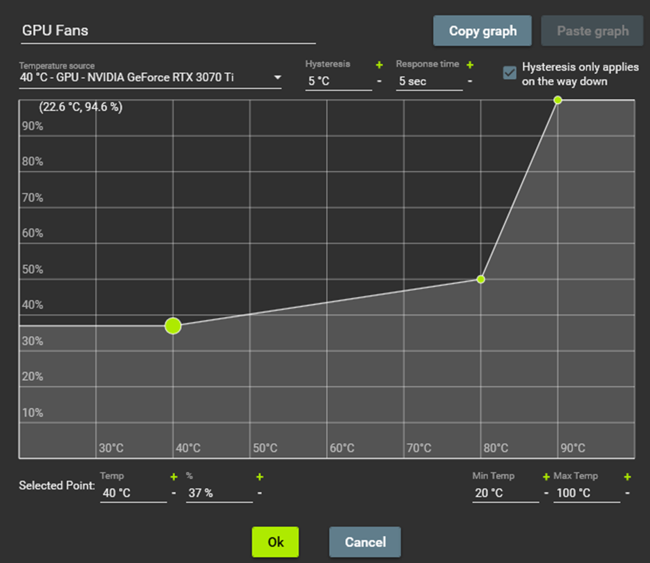The width and height of the screenshot is (650, 563).
Task: Decrease the Selected Point percentage with the minus
Action: [259, 493]
